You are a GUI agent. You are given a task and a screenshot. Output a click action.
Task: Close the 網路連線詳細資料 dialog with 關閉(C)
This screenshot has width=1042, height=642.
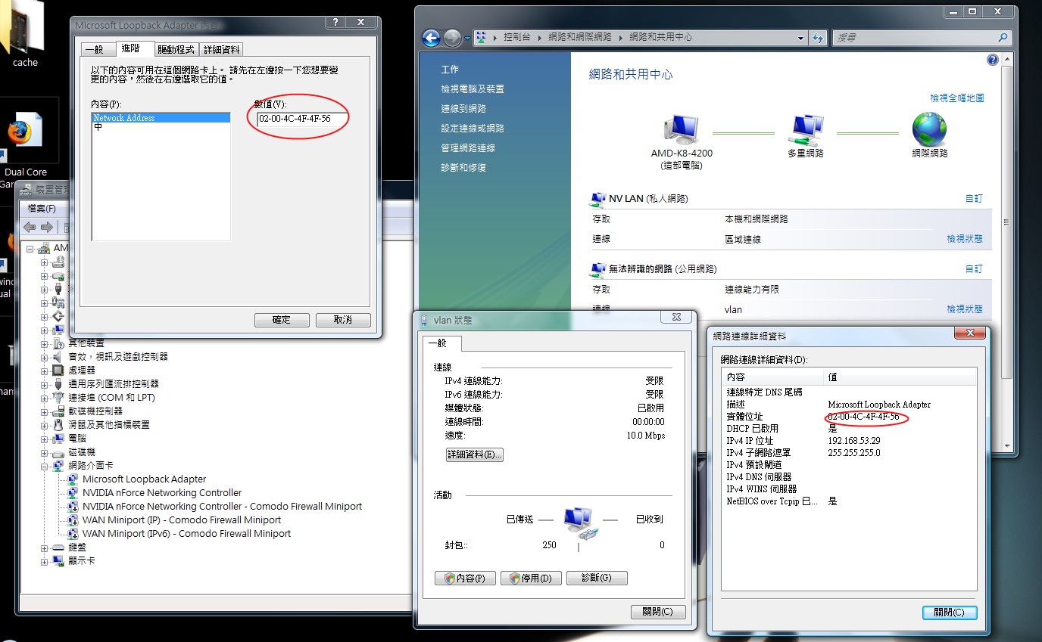point(950,613)
